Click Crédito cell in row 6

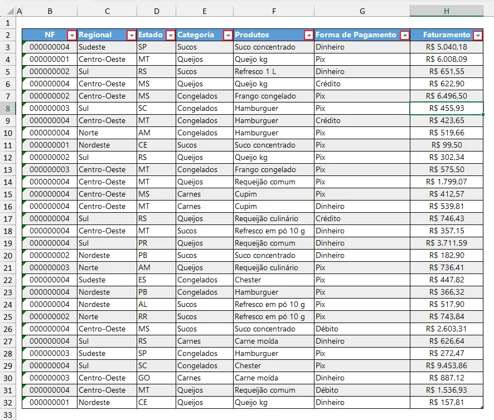(x=362, y=84)
